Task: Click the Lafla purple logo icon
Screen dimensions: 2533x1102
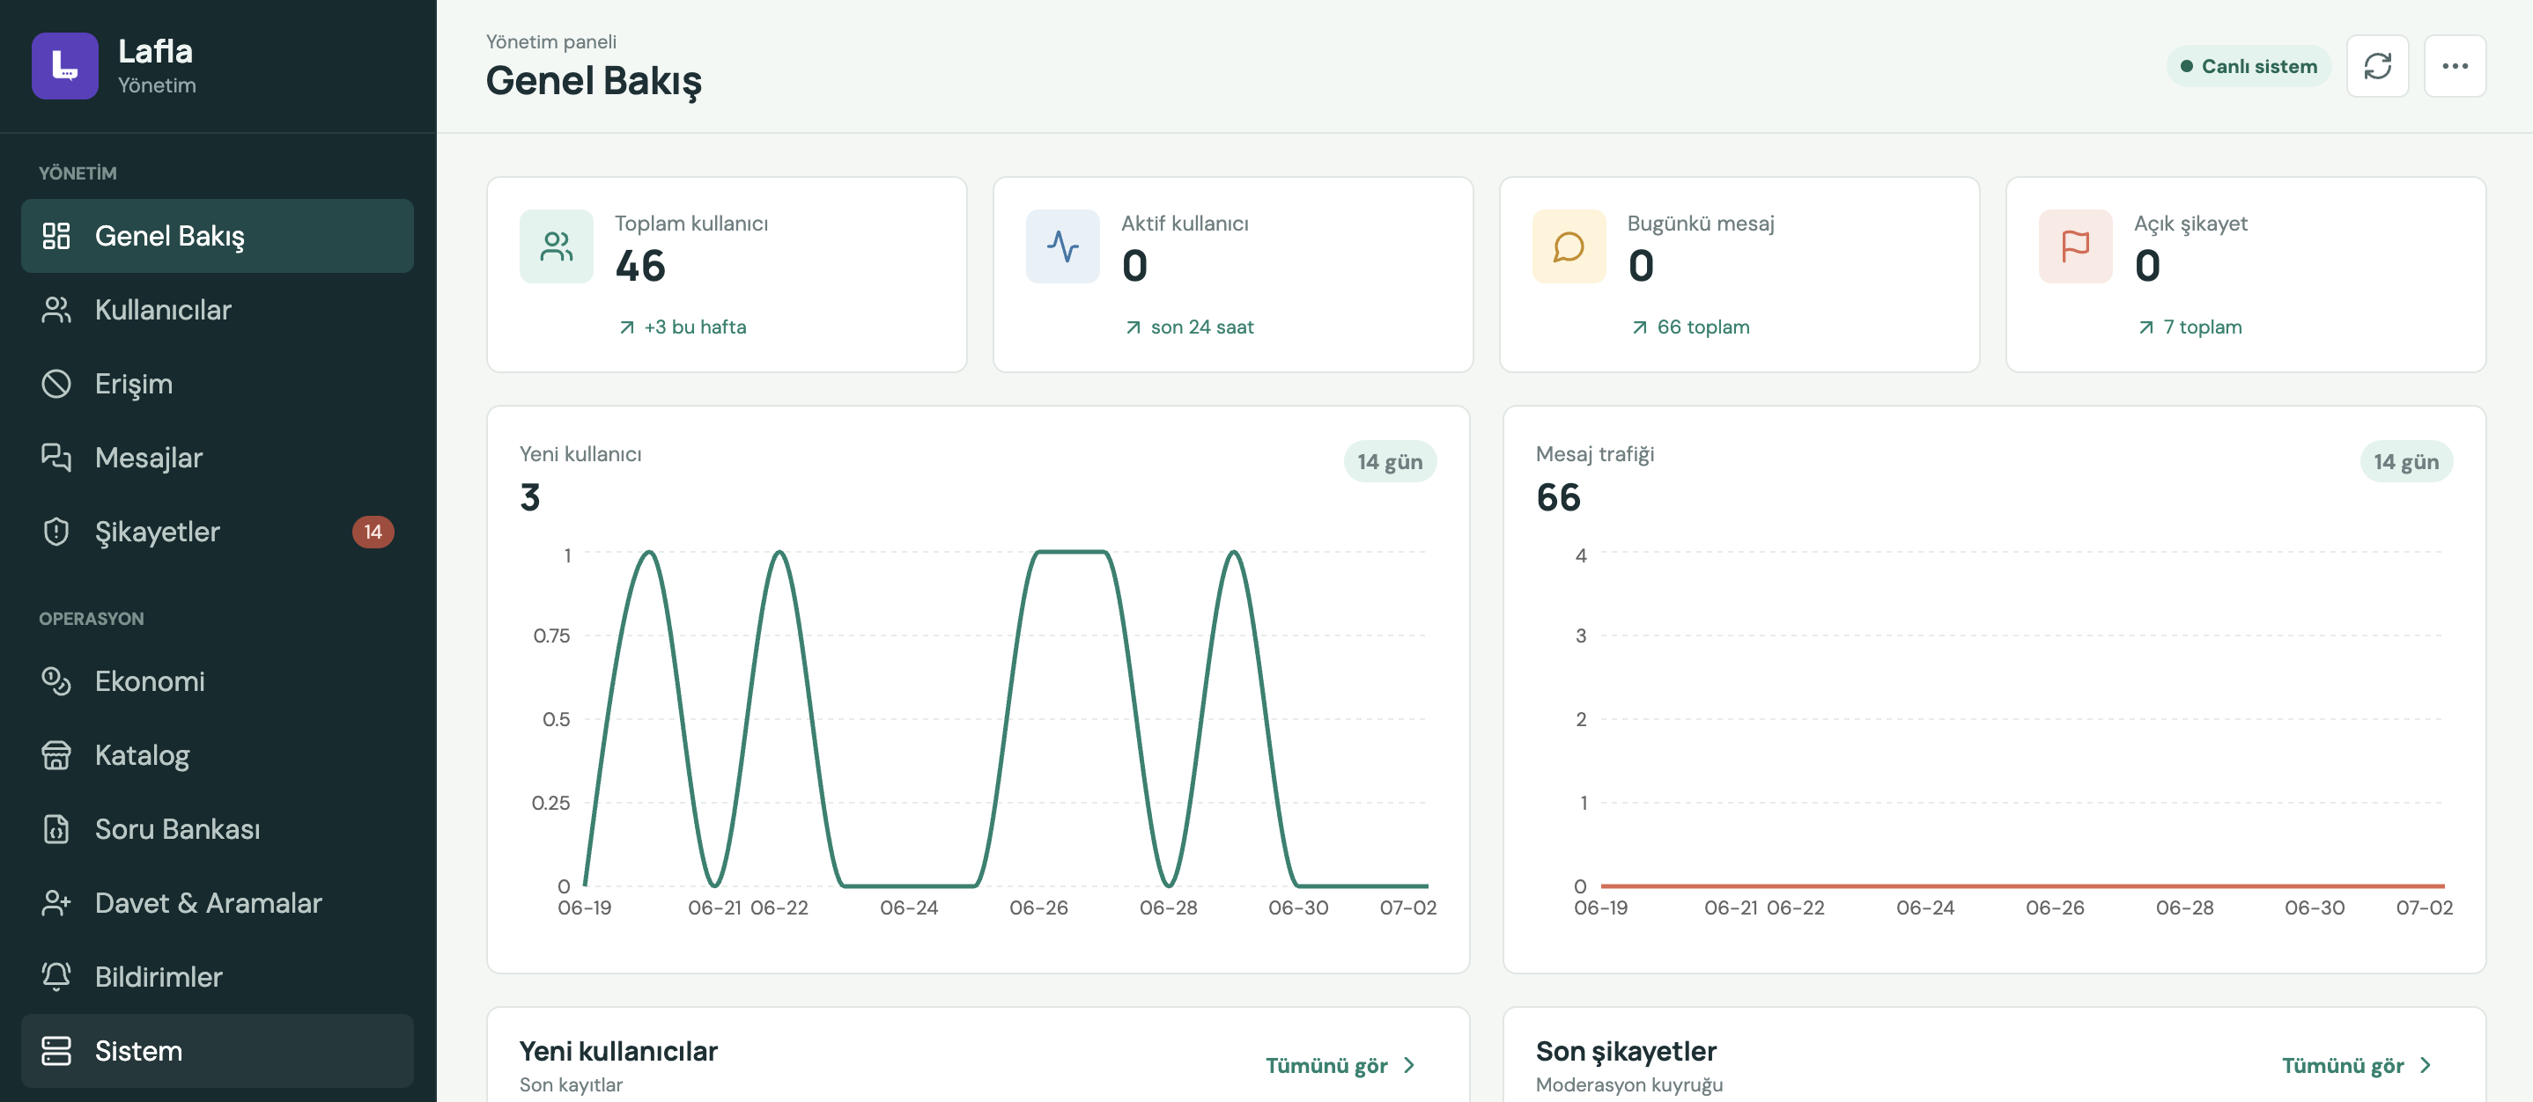Action: [x=65, y=66]
